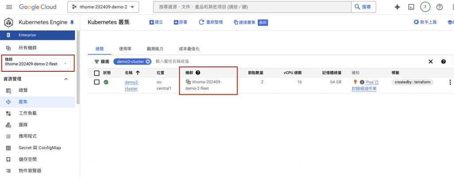The image size is (454, 178).
Task: Collapse the 資源管理 section
Action: [x=66, y=79]
